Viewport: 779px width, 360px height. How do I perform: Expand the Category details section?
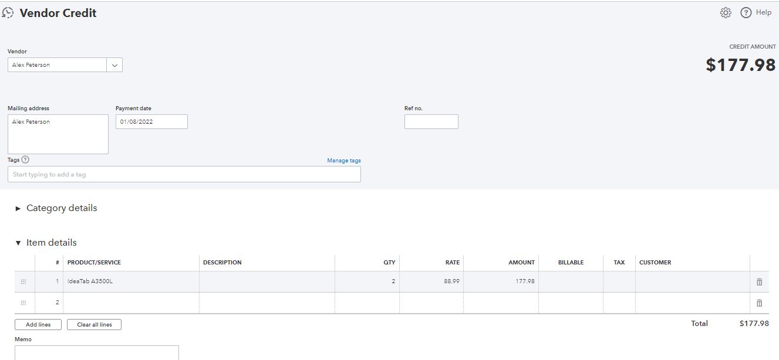(18, 209)
